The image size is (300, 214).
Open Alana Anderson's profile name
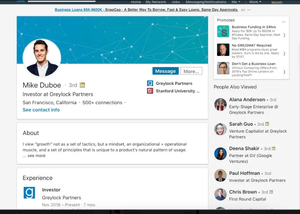[247, 100]
